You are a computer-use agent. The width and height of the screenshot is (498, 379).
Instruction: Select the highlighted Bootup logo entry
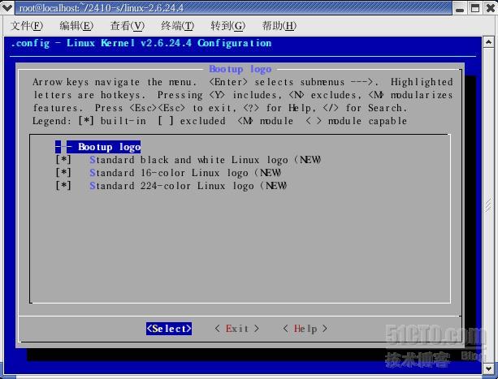coord(97,147)
